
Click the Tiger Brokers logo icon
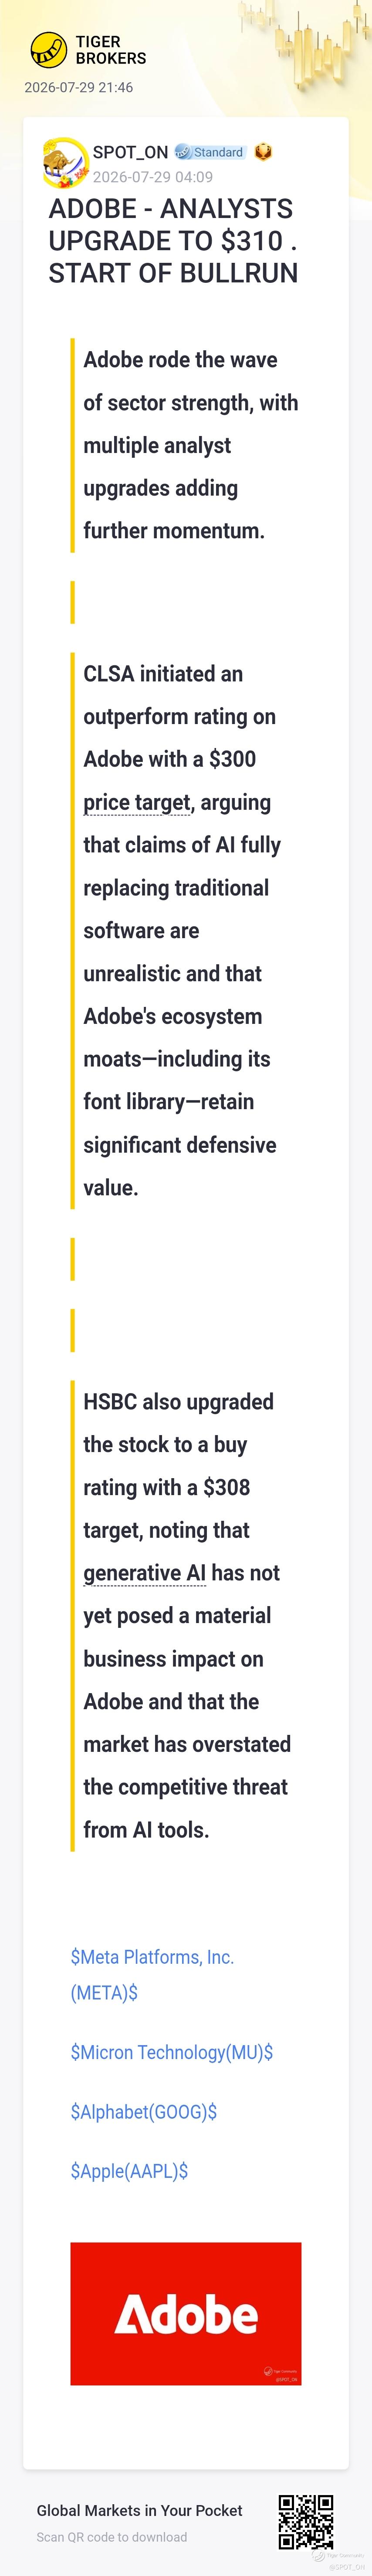pyautogui.click(x=48, y=49)
